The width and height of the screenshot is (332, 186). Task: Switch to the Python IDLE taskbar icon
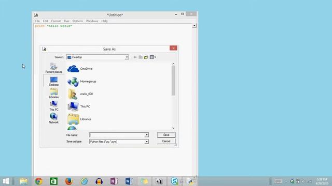point(190,181)
